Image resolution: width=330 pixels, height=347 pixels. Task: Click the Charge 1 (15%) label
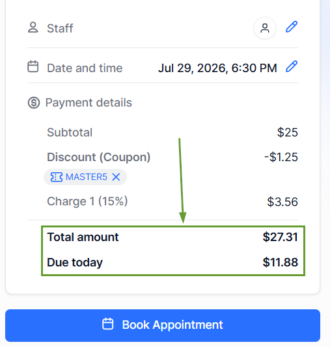(87, 201)
